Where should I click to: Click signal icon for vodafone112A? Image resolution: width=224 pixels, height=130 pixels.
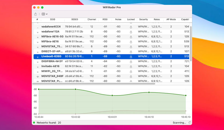(x=38, y=32)
